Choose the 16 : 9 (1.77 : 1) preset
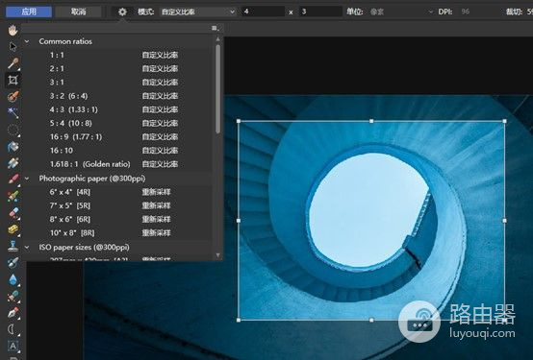The image size is (533, 360). [117, 136]
